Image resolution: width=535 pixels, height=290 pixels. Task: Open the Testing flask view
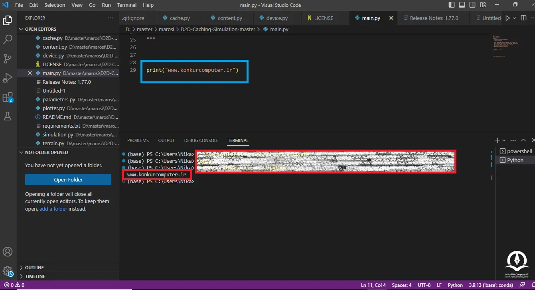(x=8, y=116)
